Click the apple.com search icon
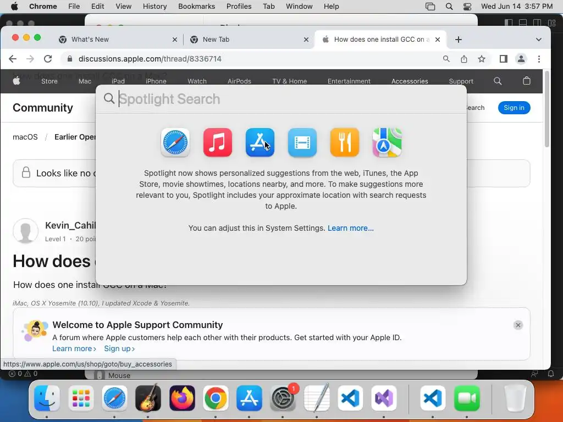 (498, 81)
